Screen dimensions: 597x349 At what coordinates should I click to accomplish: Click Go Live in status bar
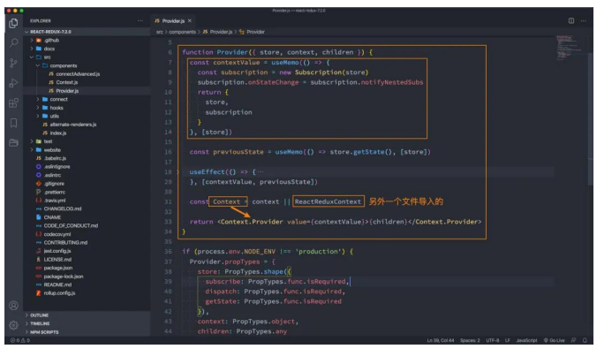point(554,340)
